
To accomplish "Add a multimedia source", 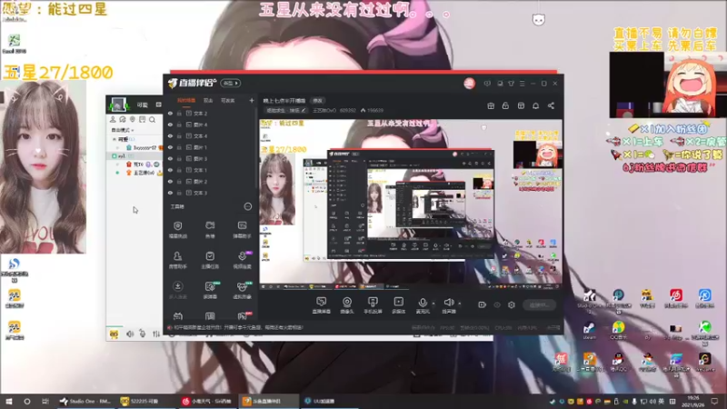I will click(x=398, y=305).
